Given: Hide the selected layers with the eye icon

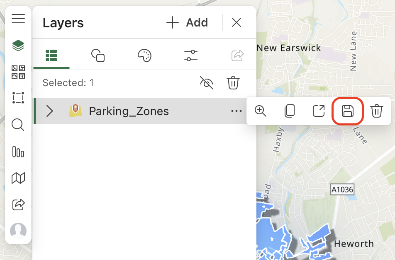Looking at the screenshot, I should pyautogui.click(x=207, y=83).
